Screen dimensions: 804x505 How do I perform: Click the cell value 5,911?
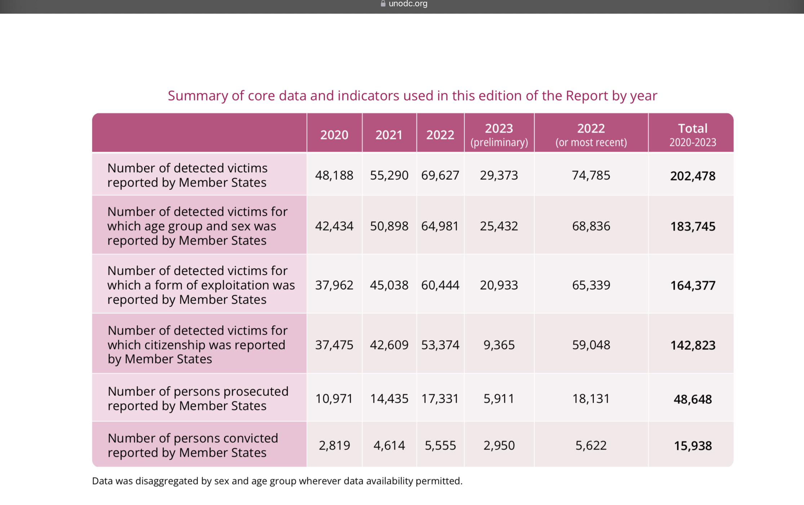click(x=499, y=399)
